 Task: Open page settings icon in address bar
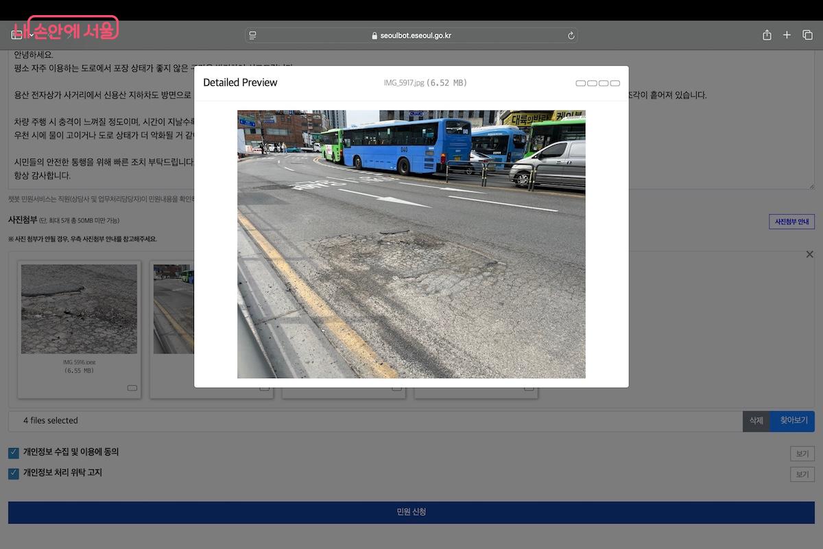coord(252,36)
